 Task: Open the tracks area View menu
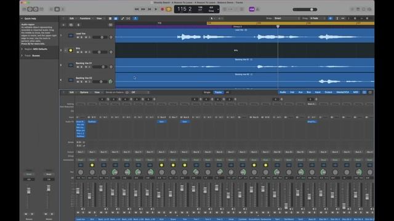99,18
